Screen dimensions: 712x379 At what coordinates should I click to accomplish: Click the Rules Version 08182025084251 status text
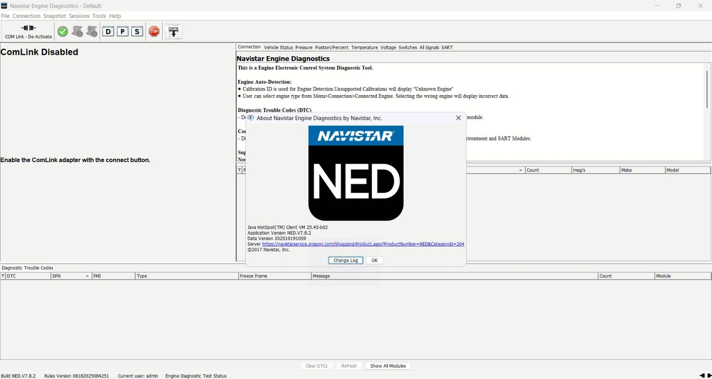point(76,376)
